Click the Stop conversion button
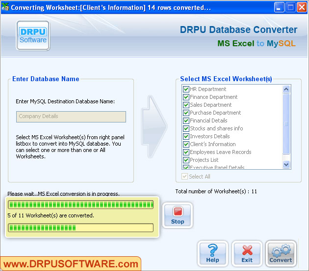309x271 pixels. [178, 215]
